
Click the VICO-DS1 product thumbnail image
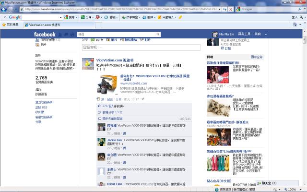click(107, 84)
